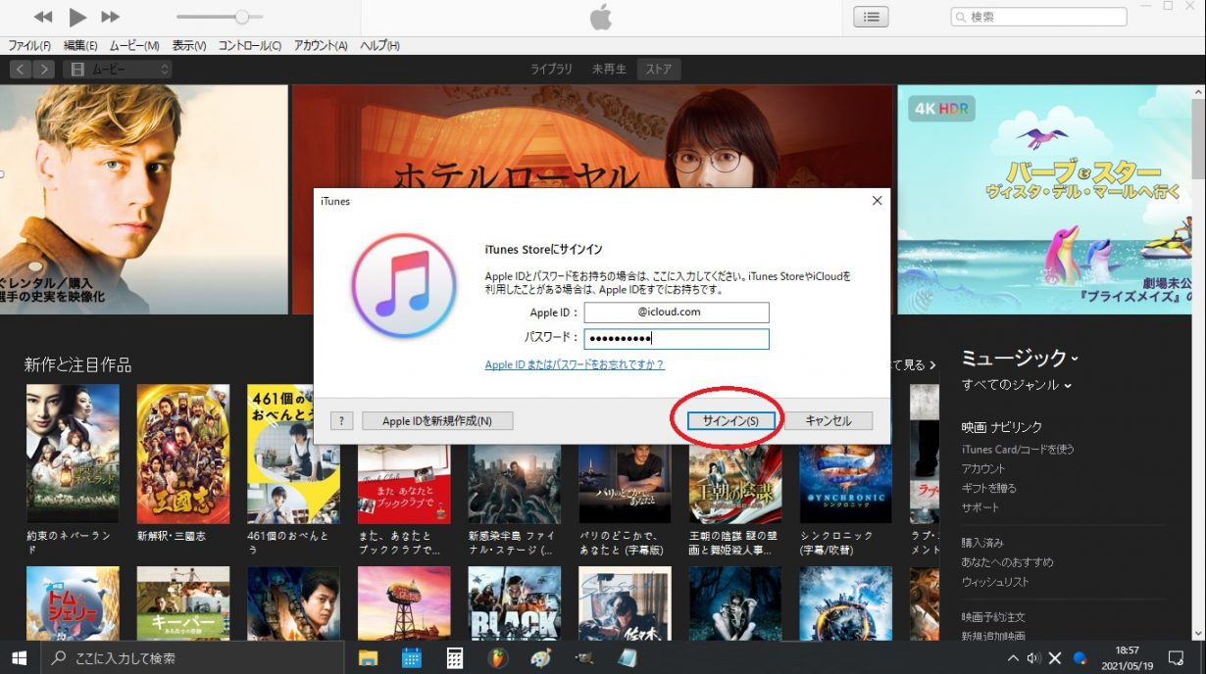Open the calculator icon in the taskbar
Image resolution: width=1206 pixels, height=674 pixels.
pos(455,657)
